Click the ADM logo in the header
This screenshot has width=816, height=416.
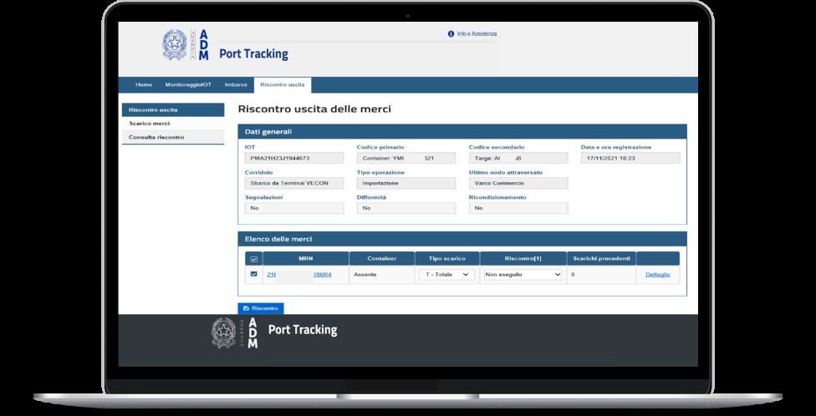pos(204,45)
